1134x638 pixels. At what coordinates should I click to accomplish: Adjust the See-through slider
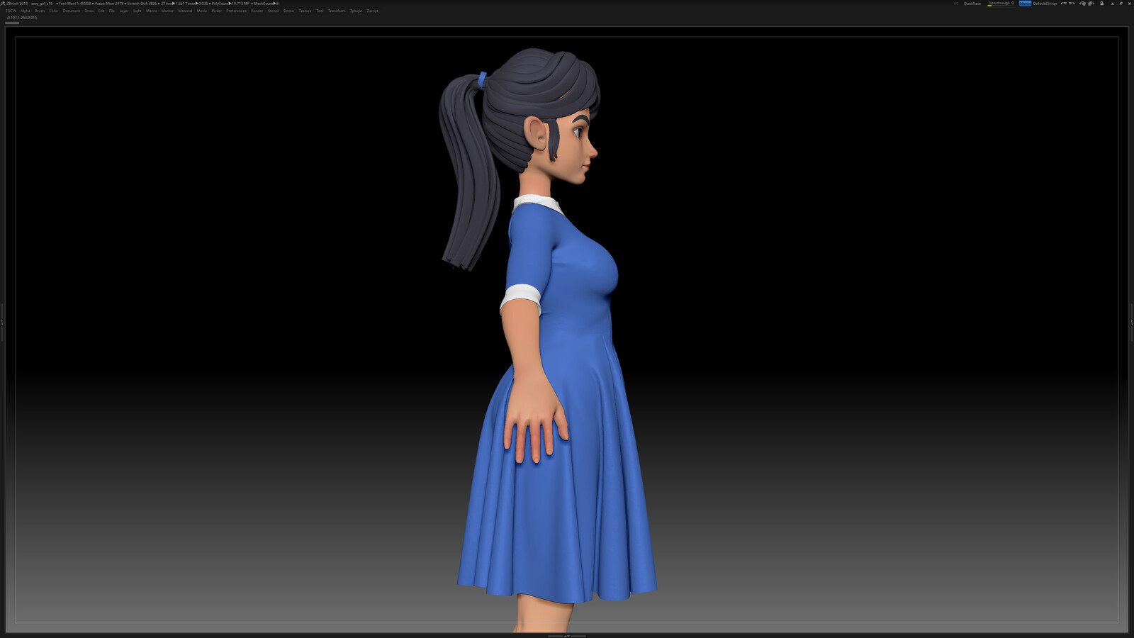(x=1001, y=4)
